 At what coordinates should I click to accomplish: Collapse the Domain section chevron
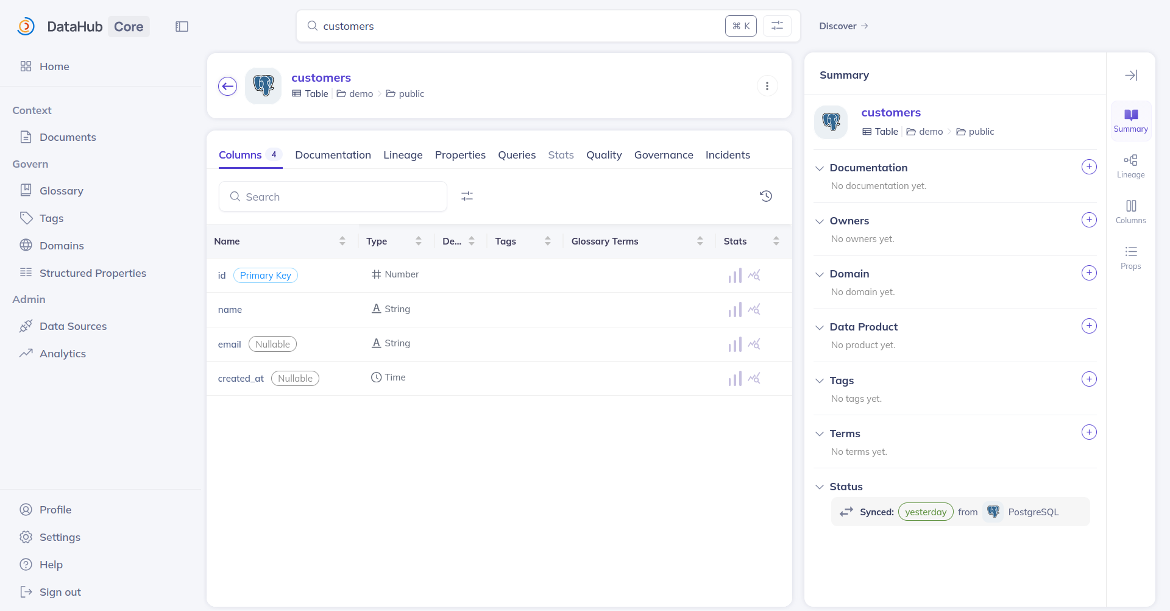coord(820,274)
